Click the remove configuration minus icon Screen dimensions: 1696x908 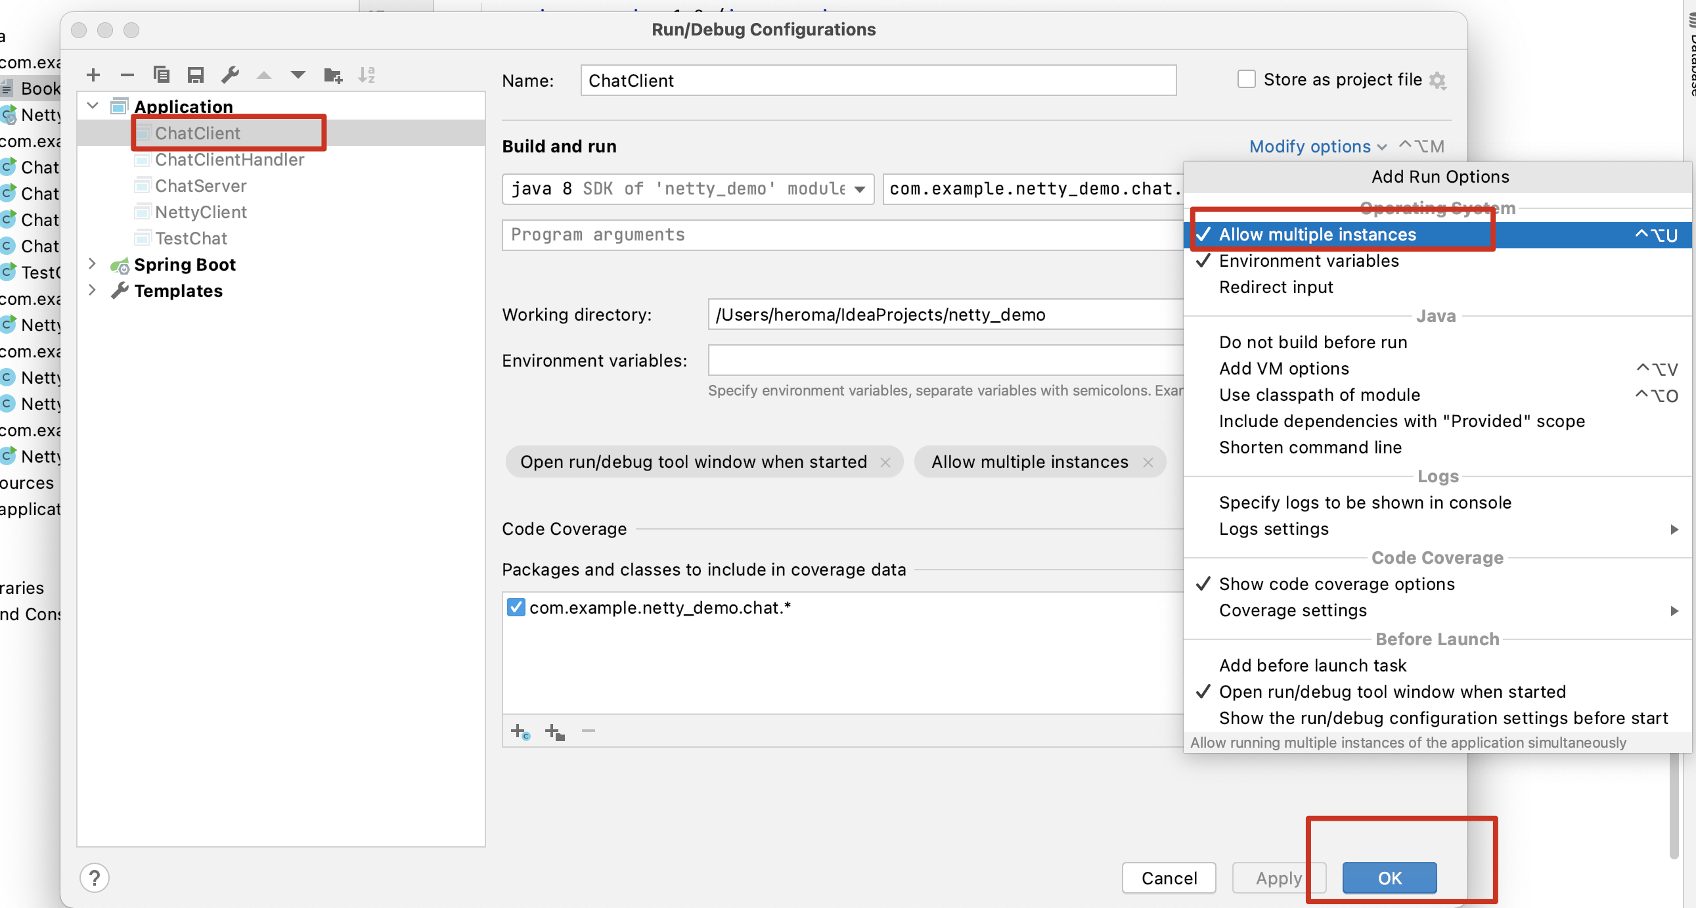coord(127,75)
